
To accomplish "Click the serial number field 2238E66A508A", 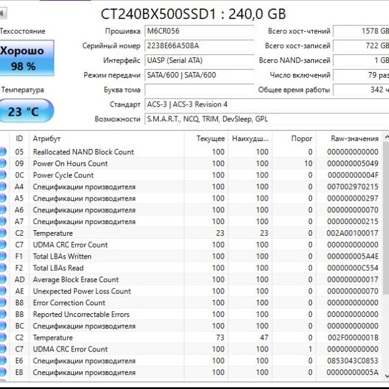I will (x=199, y=46).
